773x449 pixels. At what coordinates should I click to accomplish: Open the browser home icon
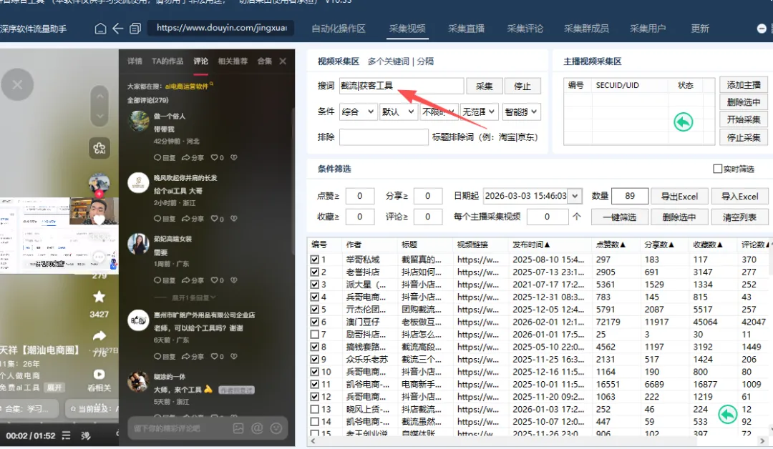tap(100, 29)
